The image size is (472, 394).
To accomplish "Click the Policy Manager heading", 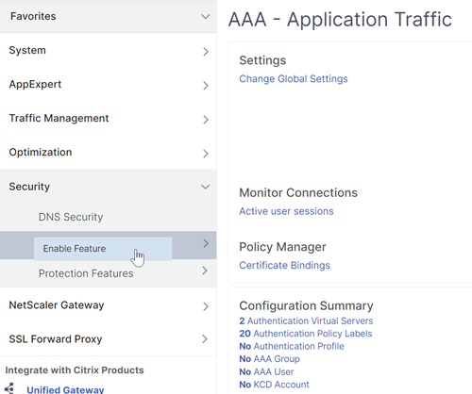I will [283, 247].
